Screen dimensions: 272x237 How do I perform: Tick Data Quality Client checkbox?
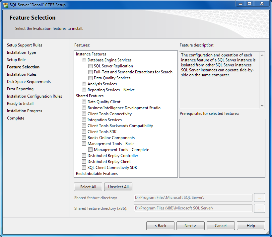tap(84, 102)
